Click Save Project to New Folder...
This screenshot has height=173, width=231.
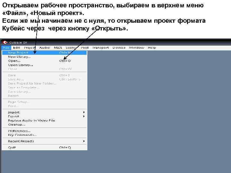tap(45, 83)
